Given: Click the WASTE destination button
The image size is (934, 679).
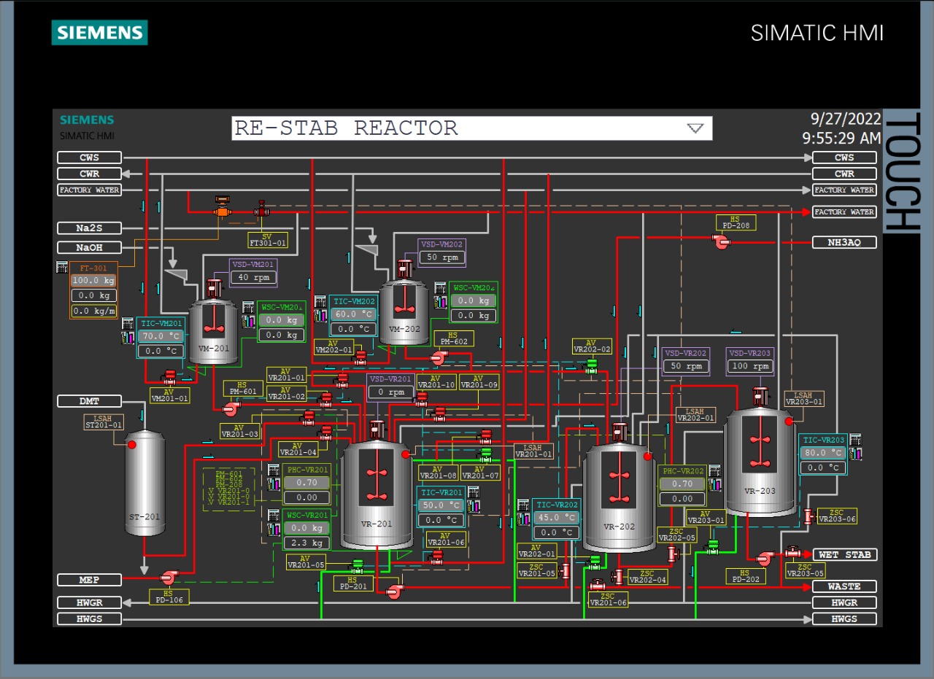Looking at the screenshot, I should pos(845,586).
